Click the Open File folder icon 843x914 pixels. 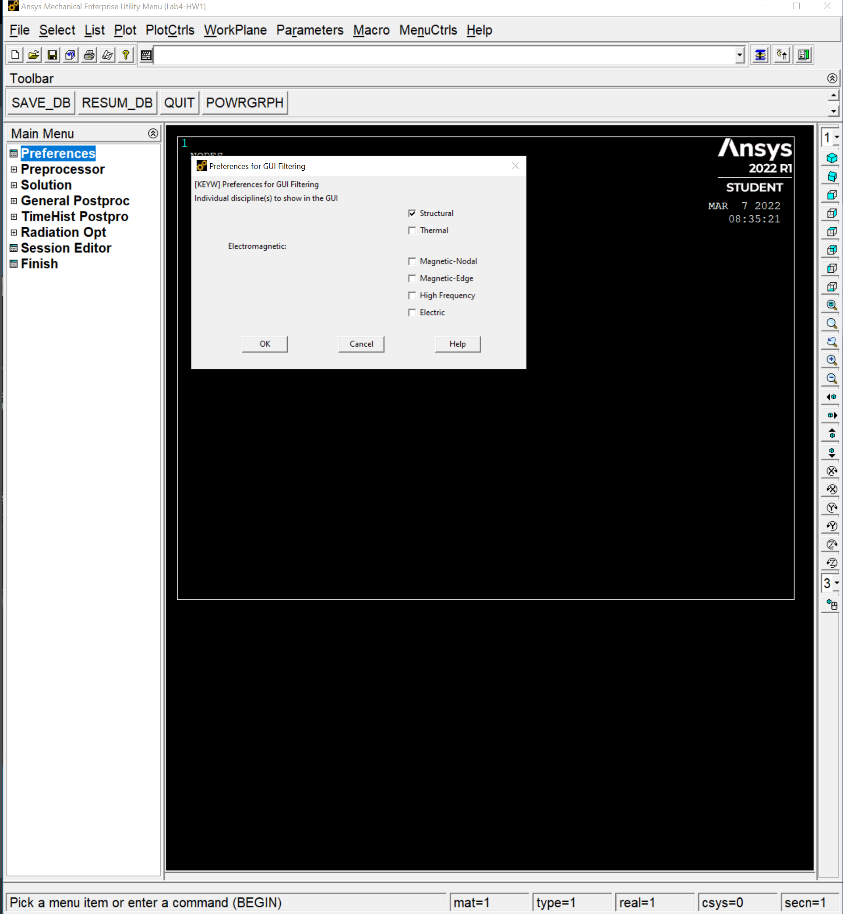coord(34,55)
